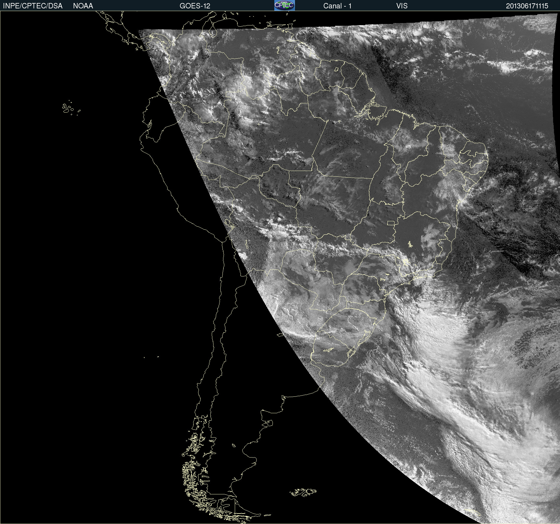Click the VIS channel label
The width and height of the screenshot is (560, 524).
402,6
